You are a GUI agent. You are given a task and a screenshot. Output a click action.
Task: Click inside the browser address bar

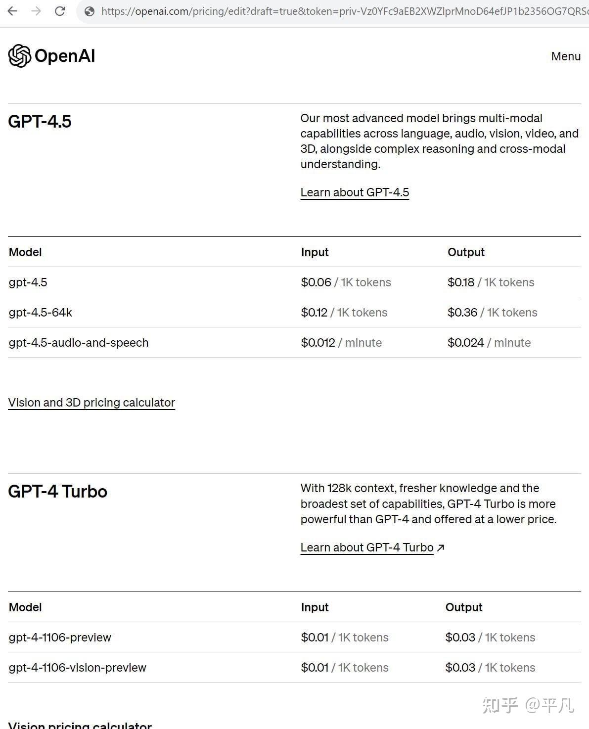click(297, 11)
